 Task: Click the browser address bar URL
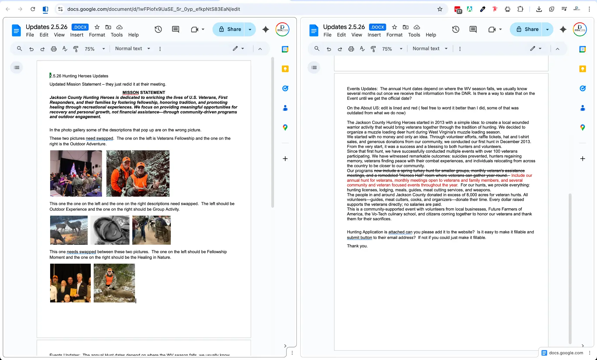(x=154, y=9)
